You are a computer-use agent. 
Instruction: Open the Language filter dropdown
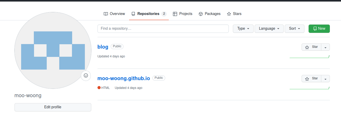click(x=269, y=29)
